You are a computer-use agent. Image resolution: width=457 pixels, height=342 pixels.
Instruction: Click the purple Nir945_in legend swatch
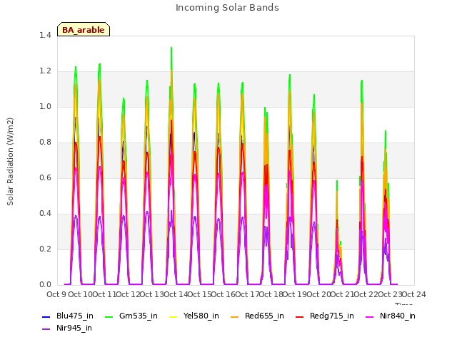pyautogui.click(x=46, y=329)
